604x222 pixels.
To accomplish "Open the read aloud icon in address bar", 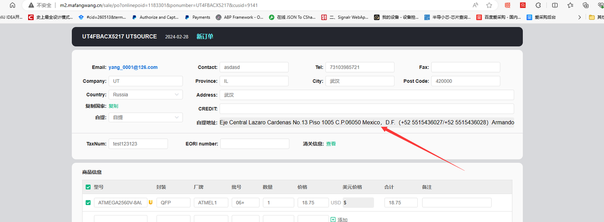I will [x=476, y=5].
